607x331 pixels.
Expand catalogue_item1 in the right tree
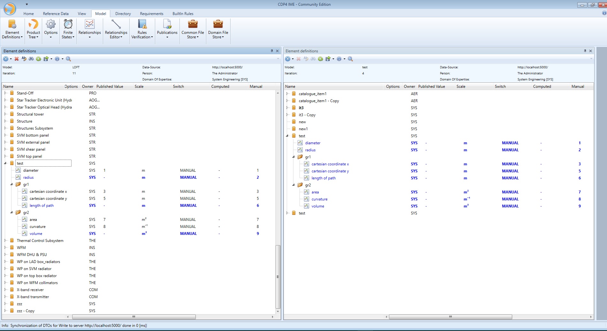(287, 94)
